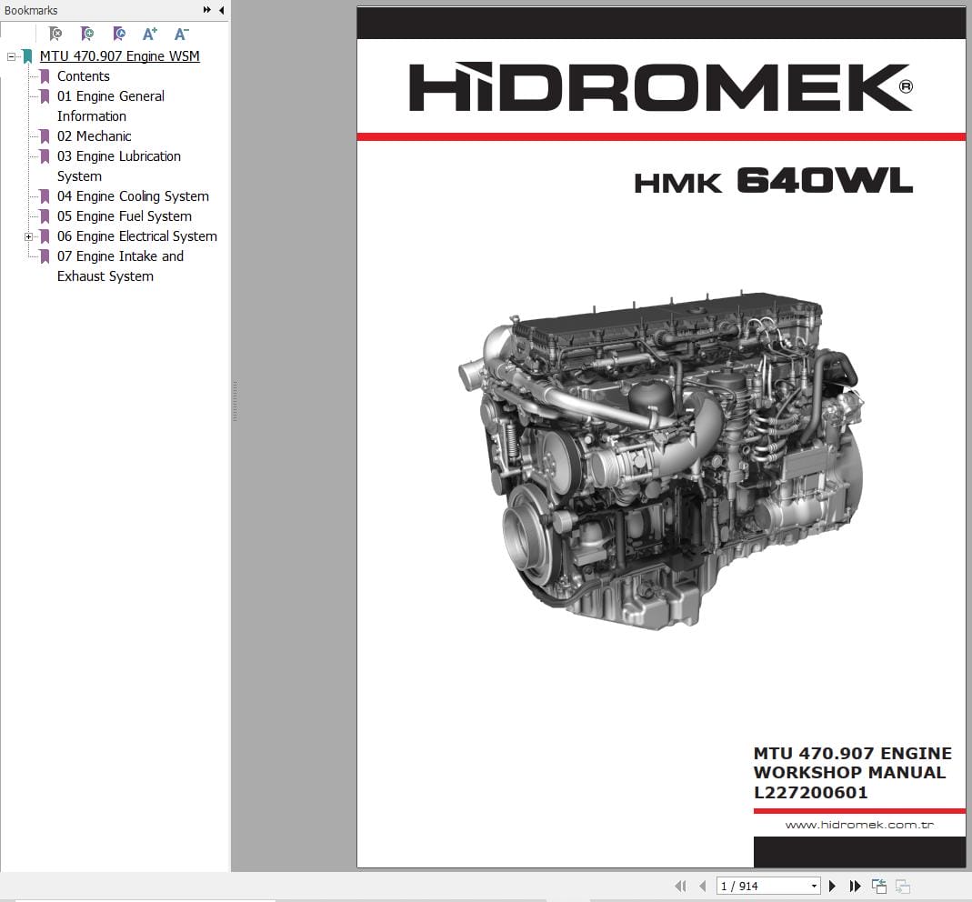Click the www.hidromek.com.tr link

(859, 825)
